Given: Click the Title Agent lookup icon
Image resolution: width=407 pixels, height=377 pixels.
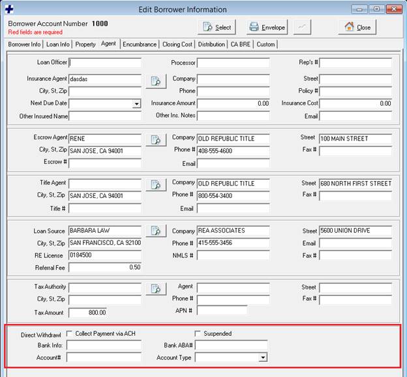Looking at the screenshot, I should pos(156,185).
